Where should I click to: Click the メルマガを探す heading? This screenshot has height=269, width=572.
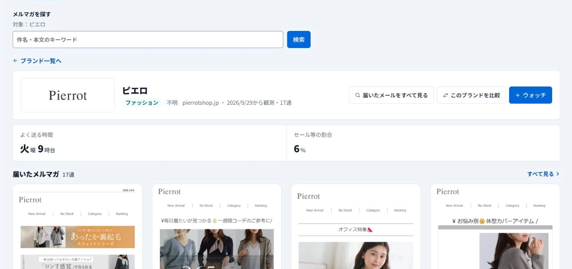pyautogui.click(x=32, y=14)
